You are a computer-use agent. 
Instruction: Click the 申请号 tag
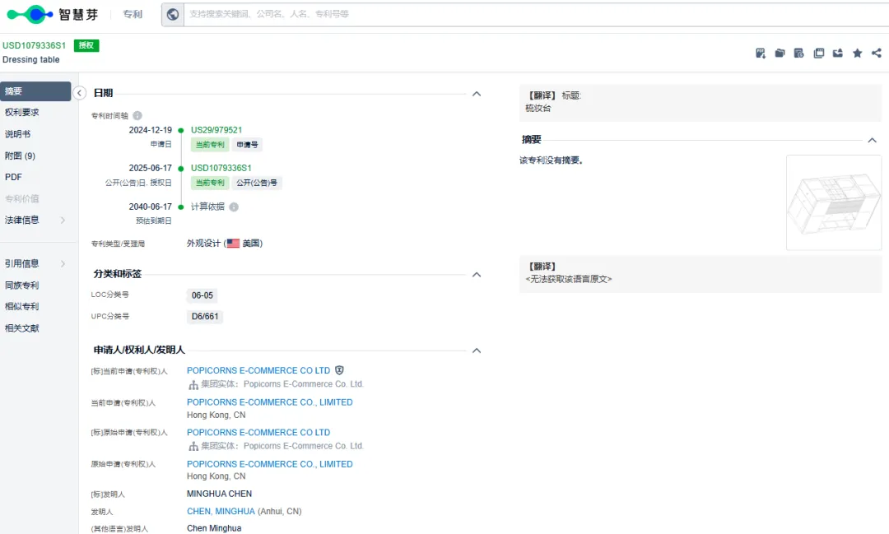click(x=247, y=145)
